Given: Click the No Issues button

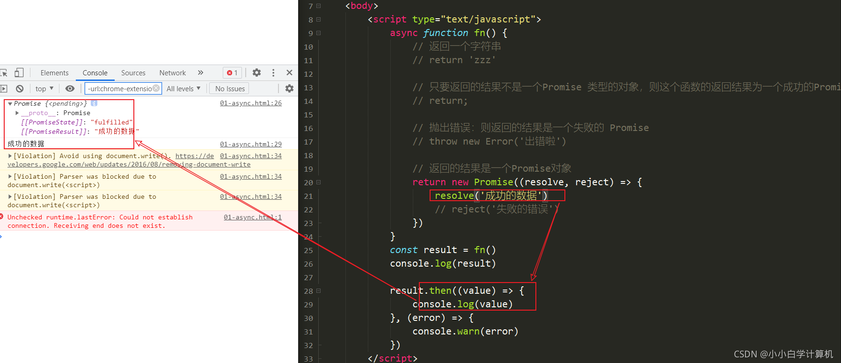Looking at the screenshot, I should pyautogui.click(x=230, y=88).
